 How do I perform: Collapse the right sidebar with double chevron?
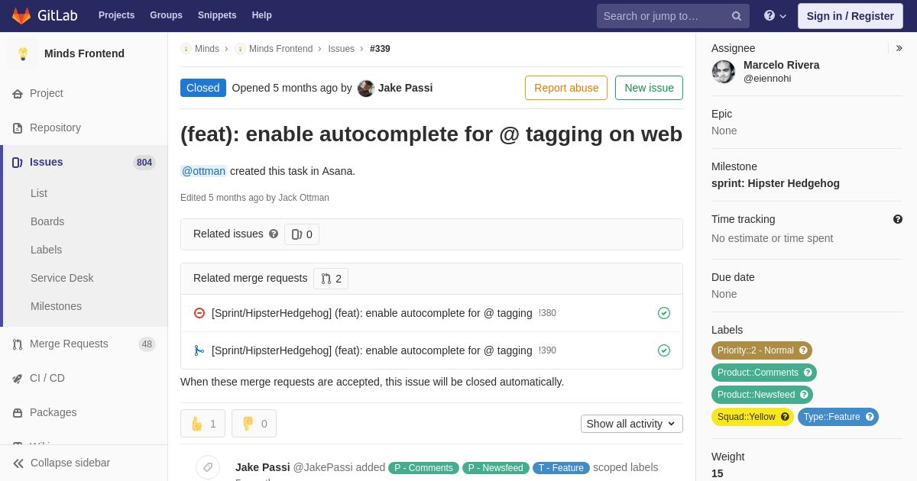899,48
